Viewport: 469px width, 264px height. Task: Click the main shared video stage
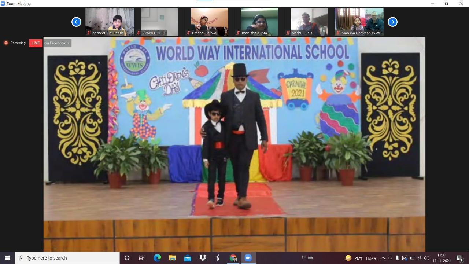(234, 144)
